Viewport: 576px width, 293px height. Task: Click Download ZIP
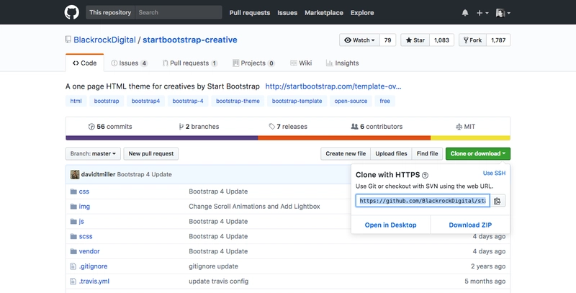tap(469, 225)
